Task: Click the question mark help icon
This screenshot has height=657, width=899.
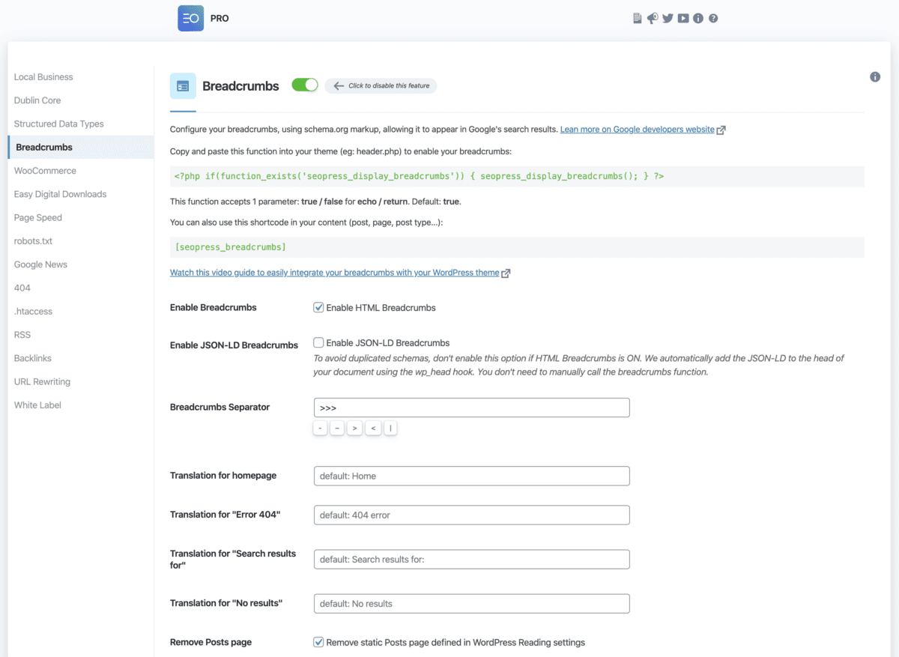Action: tap(713, 19)
